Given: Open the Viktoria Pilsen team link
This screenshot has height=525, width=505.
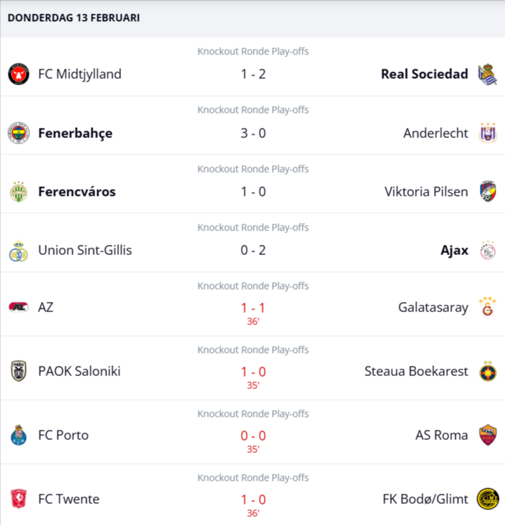Looking at the screenshot, I should 426,192.
